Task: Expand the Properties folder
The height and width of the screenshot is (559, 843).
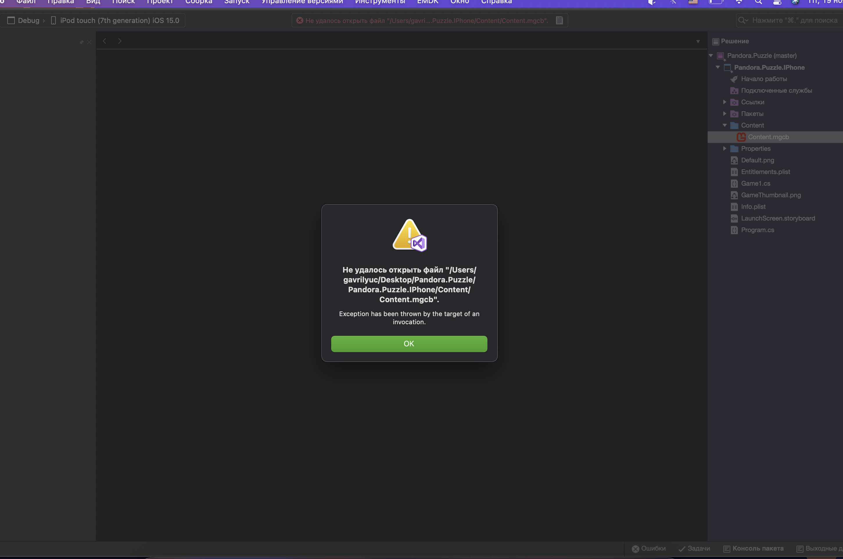Action: pos(725,148)
